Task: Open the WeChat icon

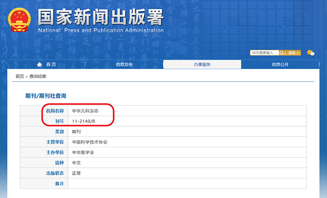Action: 311,53
